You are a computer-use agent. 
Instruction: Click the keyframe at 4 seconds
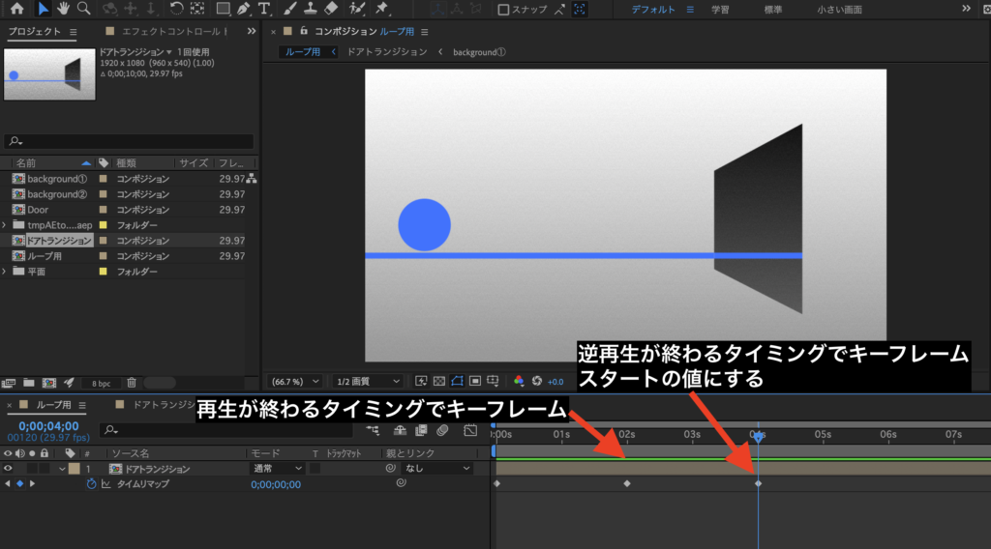758,483
